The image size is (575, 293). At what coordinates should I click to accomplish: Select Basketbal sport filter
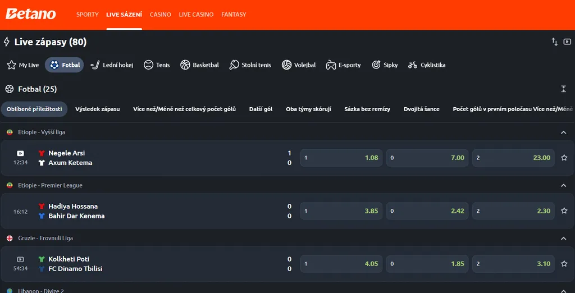click(x=199, y=65)
